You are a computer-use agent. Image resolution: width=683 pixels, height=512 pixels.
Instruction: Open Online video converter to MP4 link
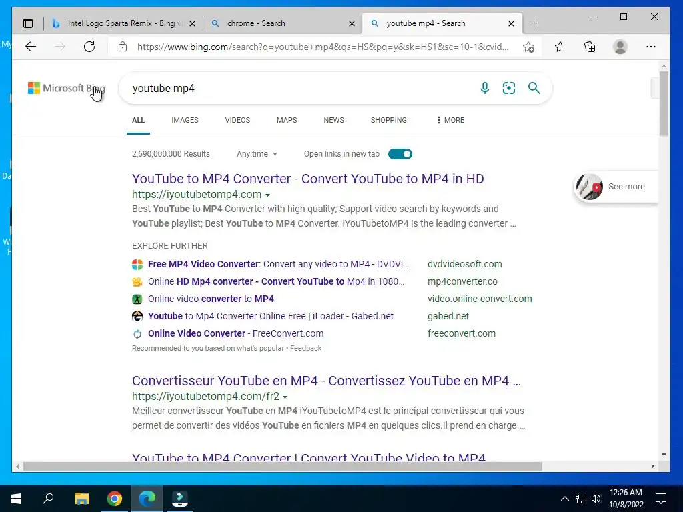[211, 299]
